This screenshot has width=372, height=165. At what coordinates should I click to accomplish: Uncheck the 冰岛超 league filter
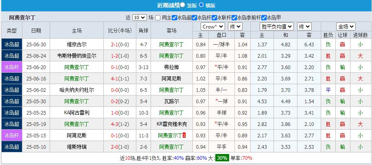[175, 17]
